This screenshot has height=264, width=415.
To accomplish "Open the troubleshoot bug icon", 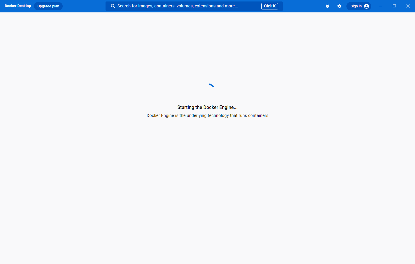I will (x=328, y=6).
